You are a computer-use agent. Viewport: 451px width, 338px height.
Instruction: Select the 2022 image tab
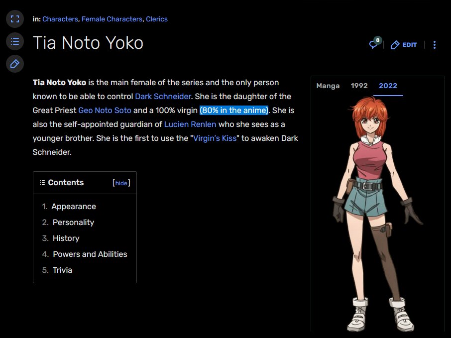388,86
